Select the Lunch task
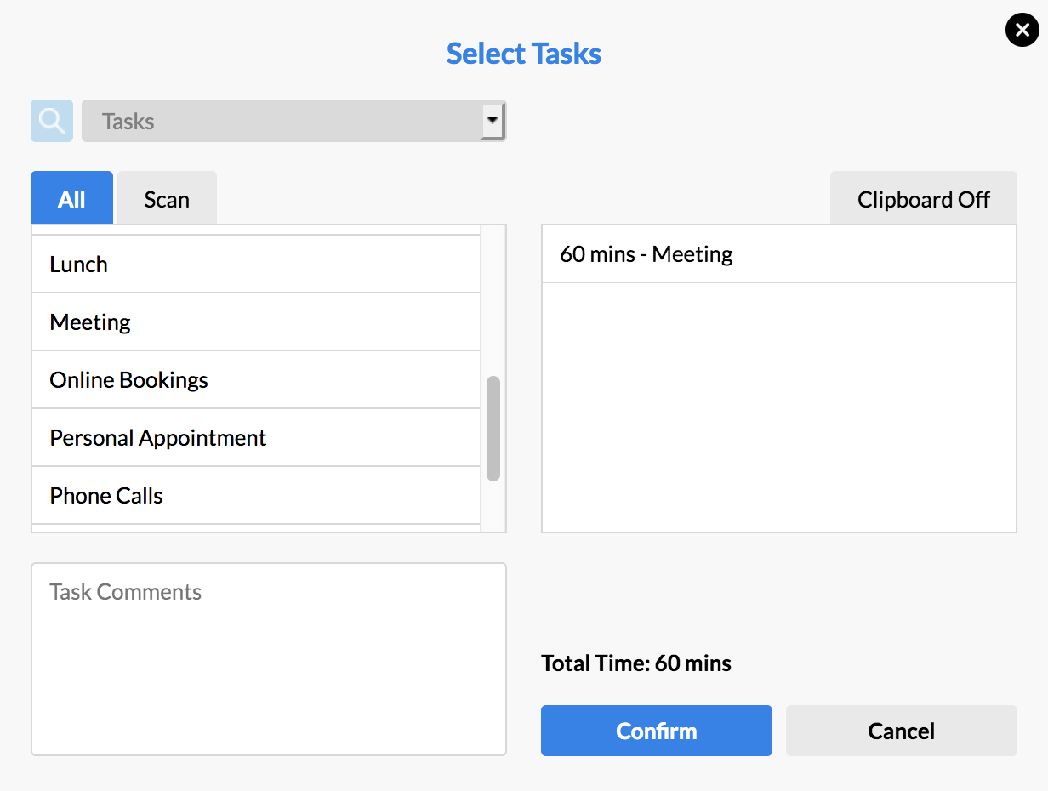1048x791 pixels. tap(256, 265)
